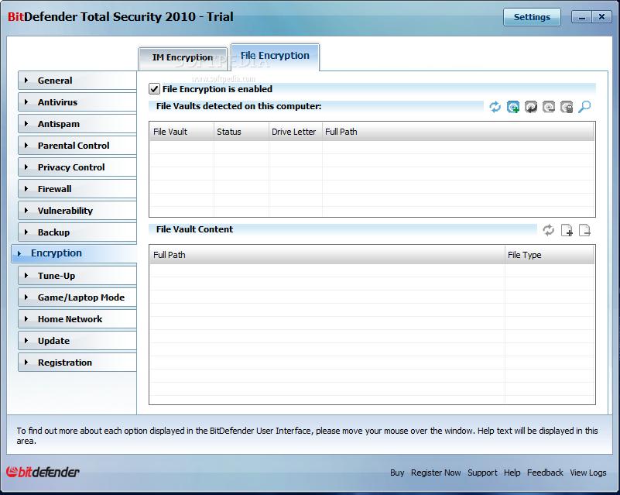
Task: Expand the Antivirus section
Action: [77, 102]
